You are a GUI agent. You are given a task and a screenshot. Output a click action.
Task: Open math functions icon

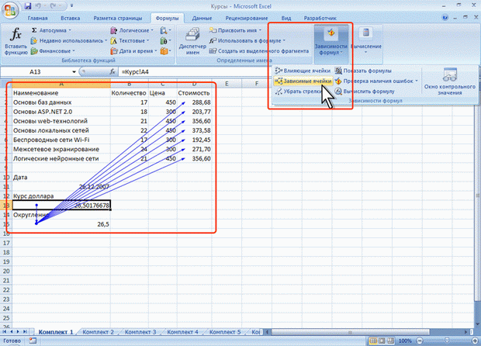point(165,40)
